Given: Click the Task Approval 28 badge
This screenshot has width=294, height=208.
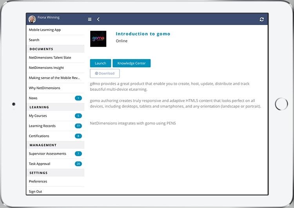Looking at the screenshot, I should (78, 164).
